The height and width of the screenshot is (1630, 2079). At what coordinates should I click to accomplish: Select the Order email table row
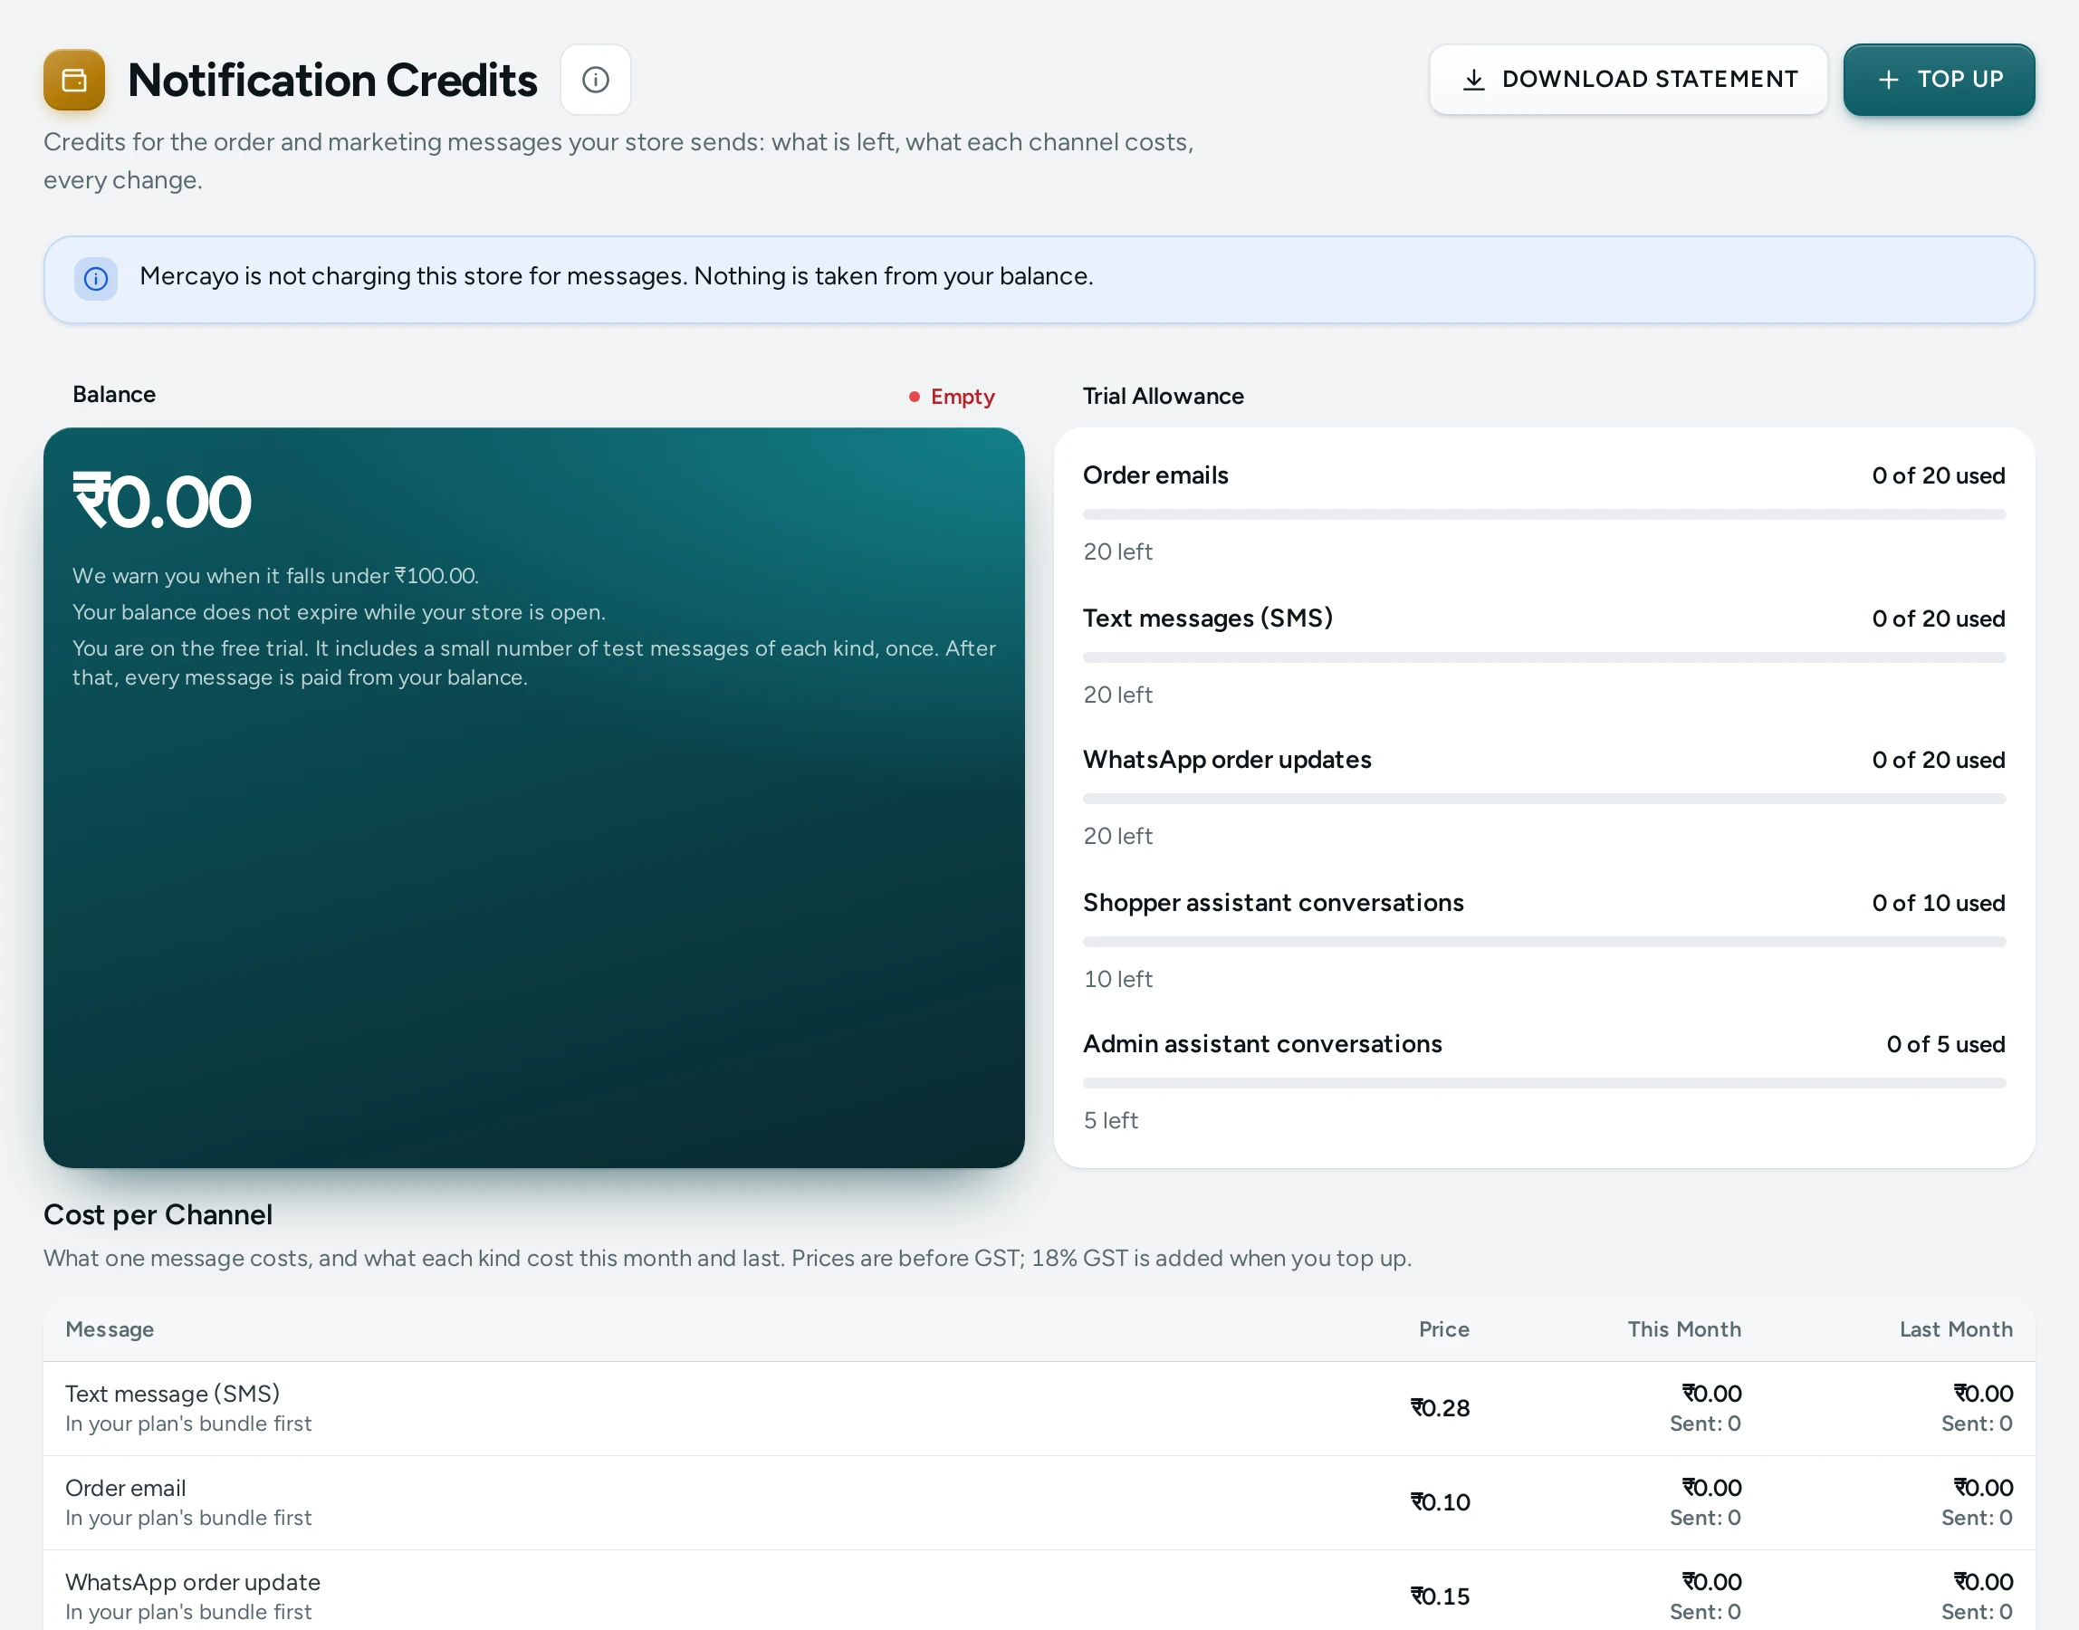1039,1503
